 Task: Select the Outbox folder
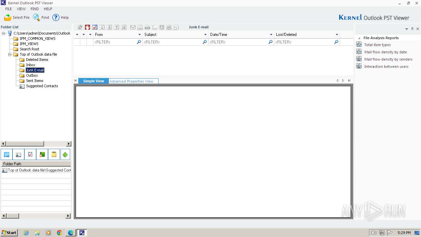click(x=32, y=75)
